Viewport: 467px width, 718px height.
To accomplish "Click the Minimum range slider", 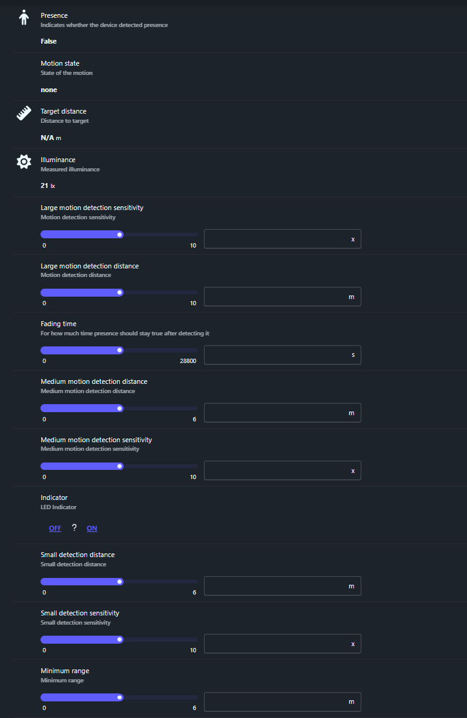I will (x=119, y=697).
